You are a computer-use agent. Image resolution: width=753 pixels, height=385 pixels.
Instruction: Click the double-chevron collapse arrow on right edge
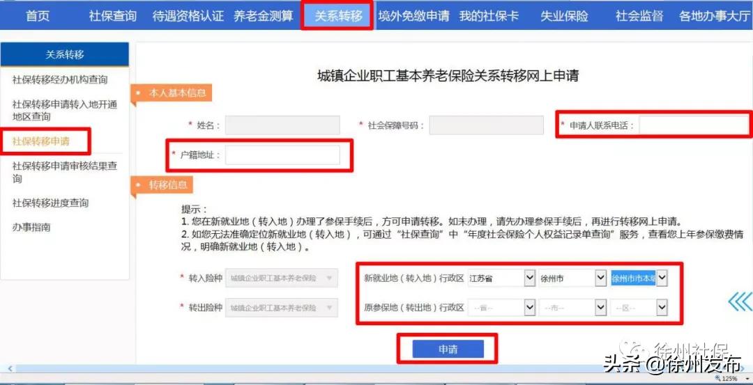740,302
